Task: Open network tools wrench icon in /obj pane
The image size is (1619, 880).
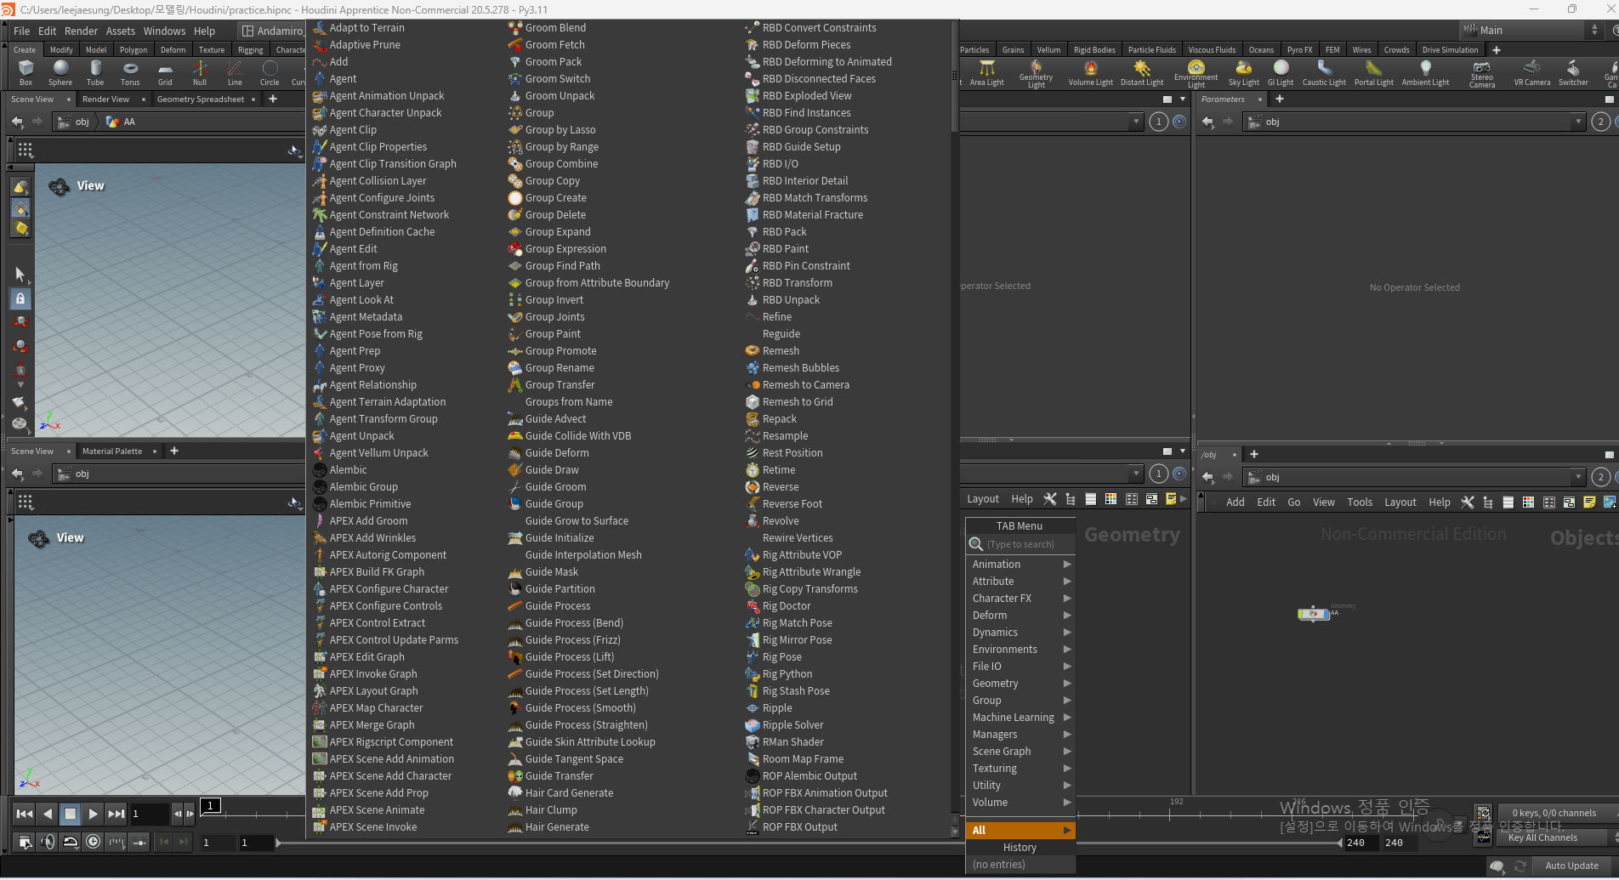Action: click(x=1468, y=502)
